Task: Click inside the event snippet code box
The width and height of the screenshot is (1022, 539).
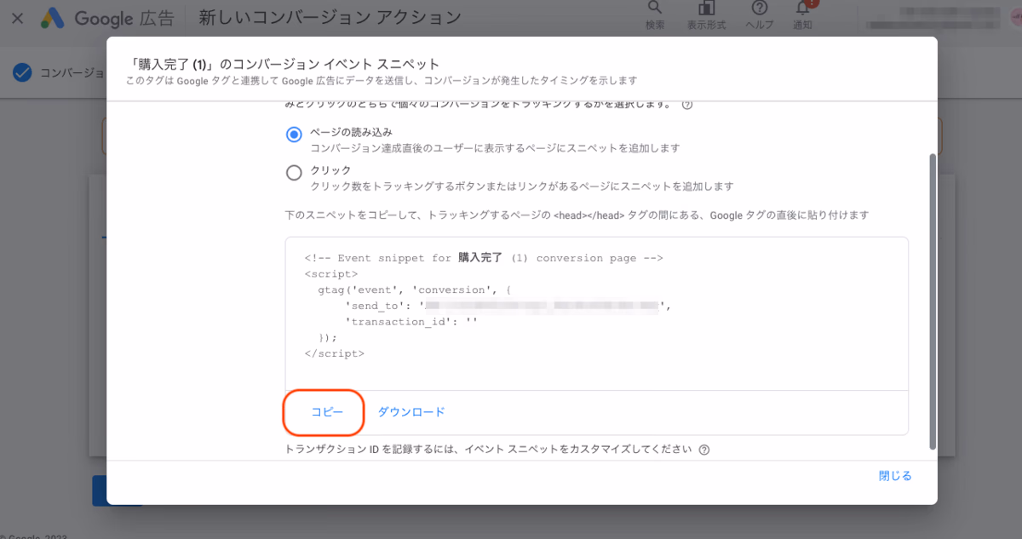Action: pyautogui.click(x=596, y=313)
